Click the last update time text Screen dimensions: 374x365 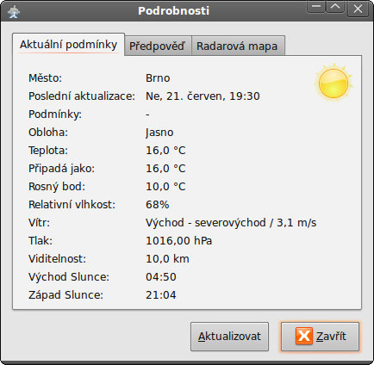tap(203, 96)
